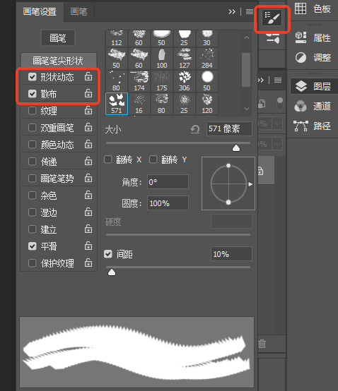Click the 间距 spacing value field
The image size is (338, 391).
pos(231,254)
